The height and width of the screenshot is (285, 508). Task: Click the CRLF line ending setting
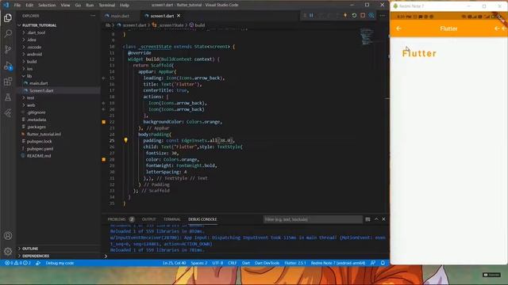pos(233,263)
